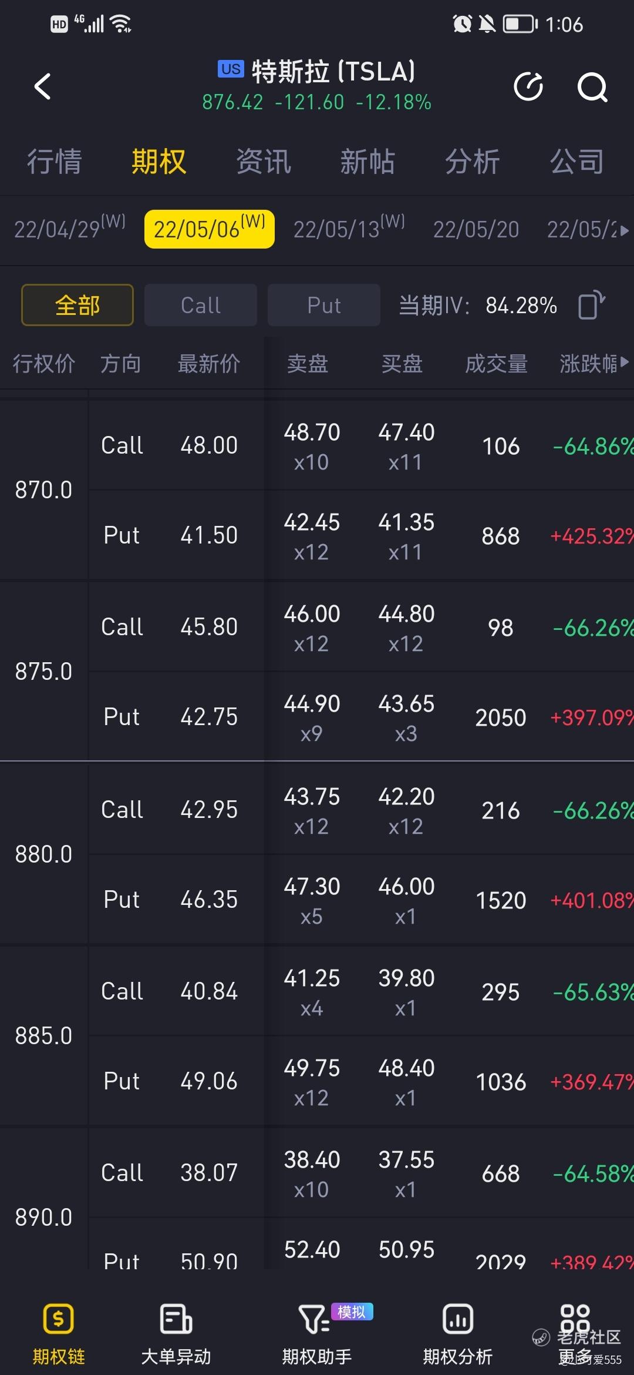Expand more expiry dates arrow
This screenshot has width=634, height=1375.
[624, 230]
